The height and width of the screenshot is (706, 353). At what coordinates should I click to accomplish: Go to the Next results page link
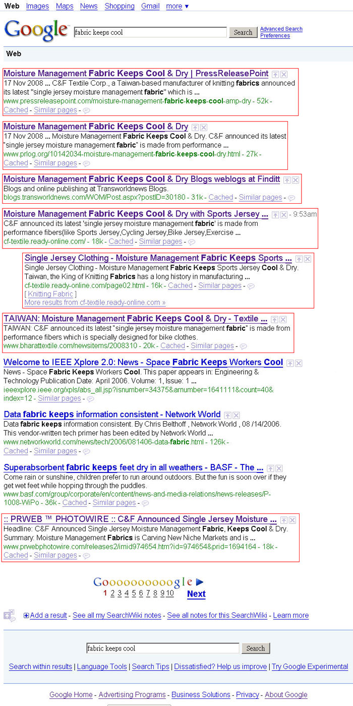pos(196,594)
